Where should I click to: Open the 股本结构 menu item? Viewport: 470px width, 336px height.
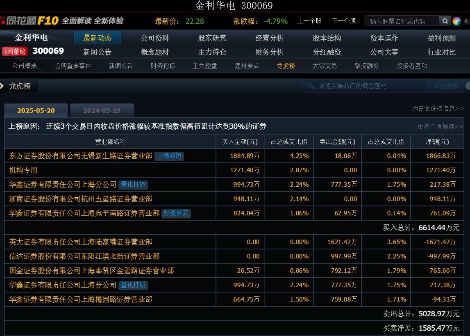[x=327, y=38]
